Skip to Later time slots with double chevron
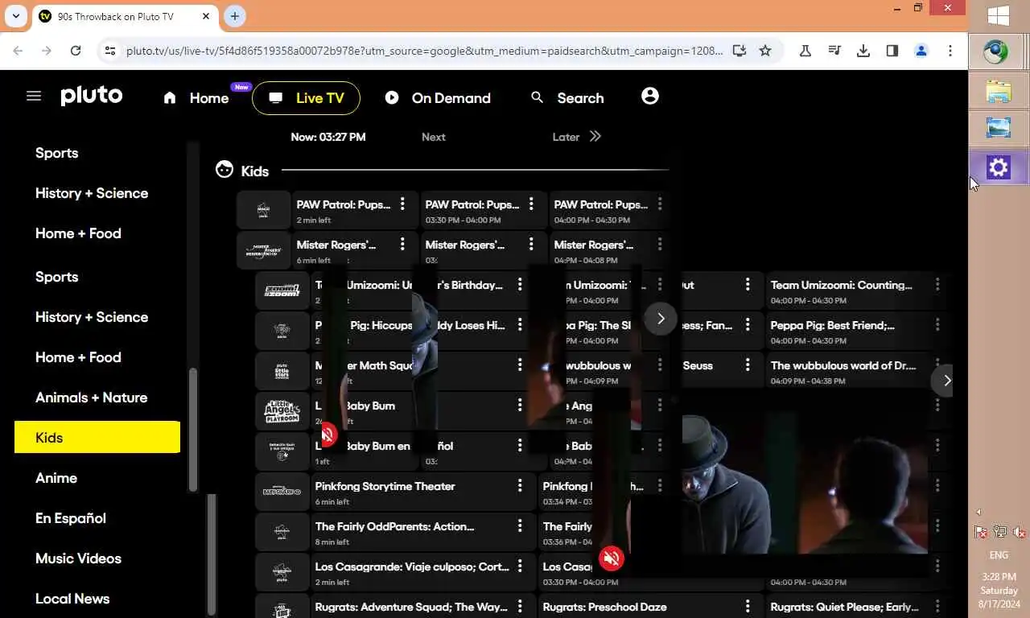 click(x=595, y=137)
